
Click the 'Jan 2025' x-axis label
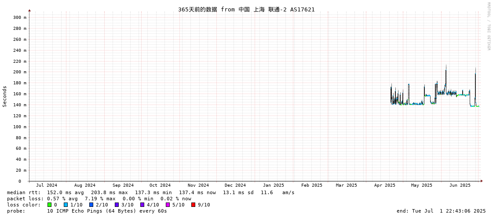(274, 185)
